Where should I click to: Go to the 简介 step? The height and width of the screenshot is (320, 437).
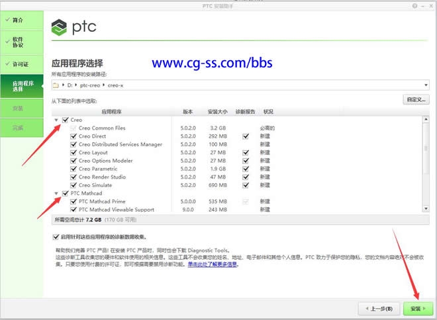(21, 20)
